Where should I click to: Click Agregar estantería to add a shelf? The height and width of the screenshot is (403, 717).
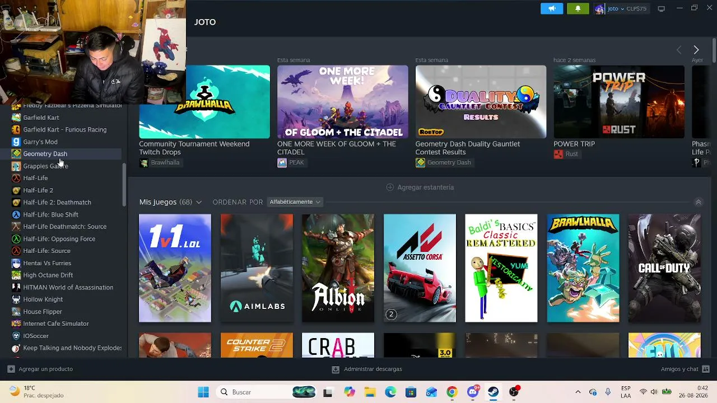click(x=420, y=187)
